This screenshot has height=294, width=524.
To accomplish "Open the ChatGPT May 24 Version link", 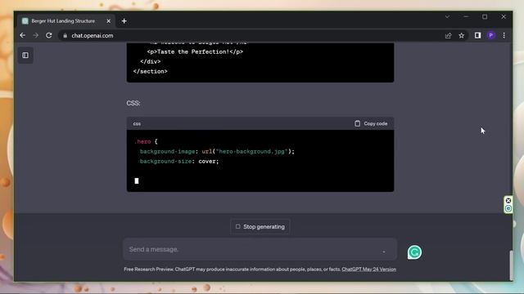I will tap(369, 269).
